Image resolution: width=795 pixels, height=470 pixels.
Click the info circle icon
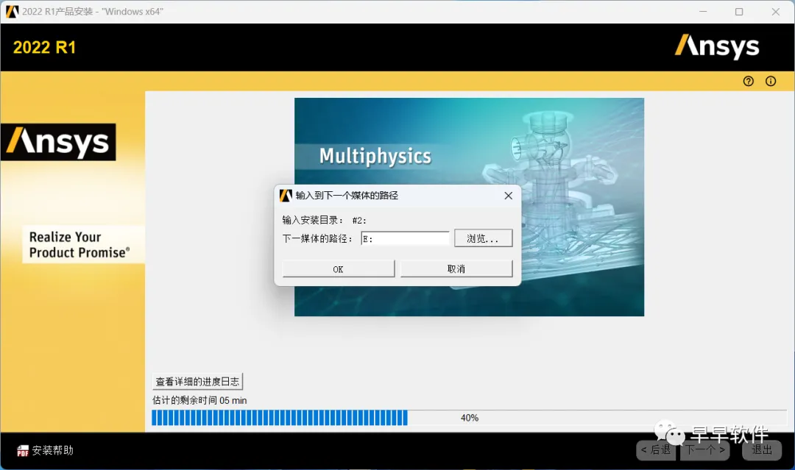(771, 81)
